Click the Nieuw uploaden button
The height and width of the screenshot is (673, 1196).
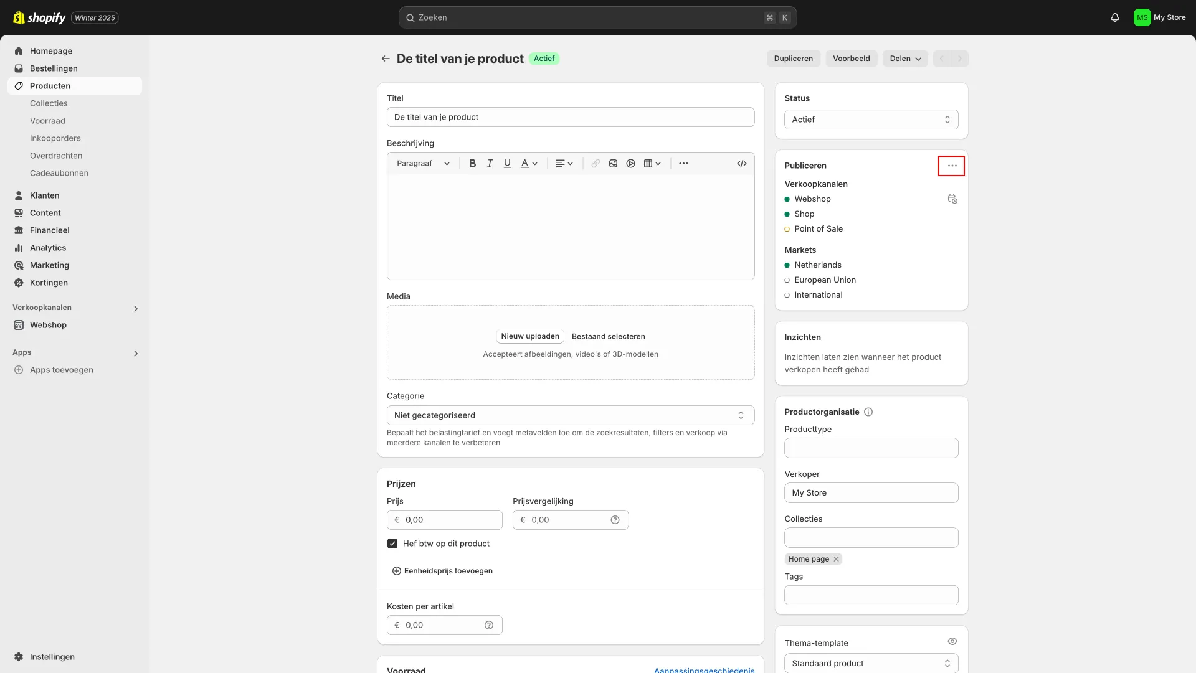[x=530, y=336]
